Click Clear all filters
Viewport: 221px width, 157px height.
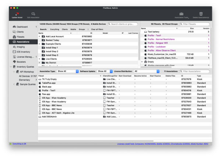(97, 29)
